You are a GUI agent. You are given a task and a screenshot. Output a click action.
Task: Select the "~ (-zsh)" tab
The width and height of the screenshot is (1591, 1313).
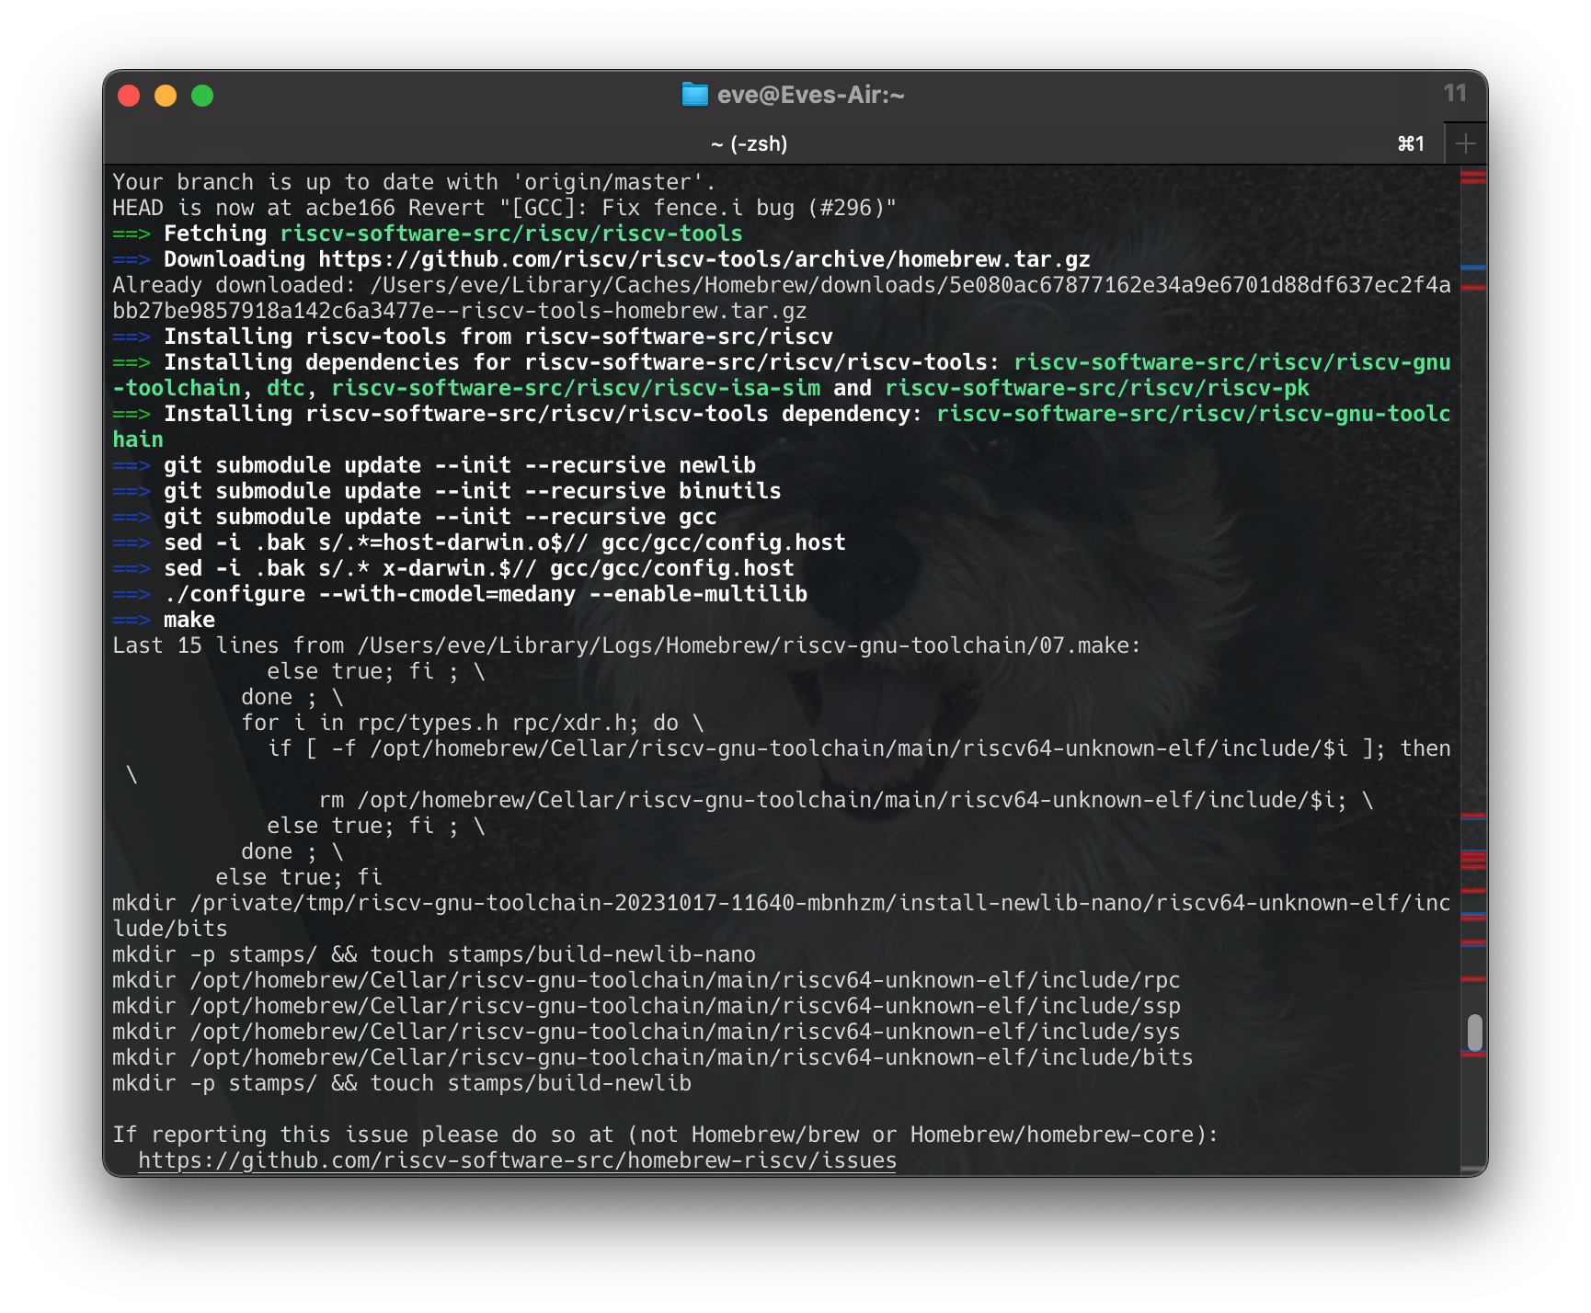tap(750, 143)
